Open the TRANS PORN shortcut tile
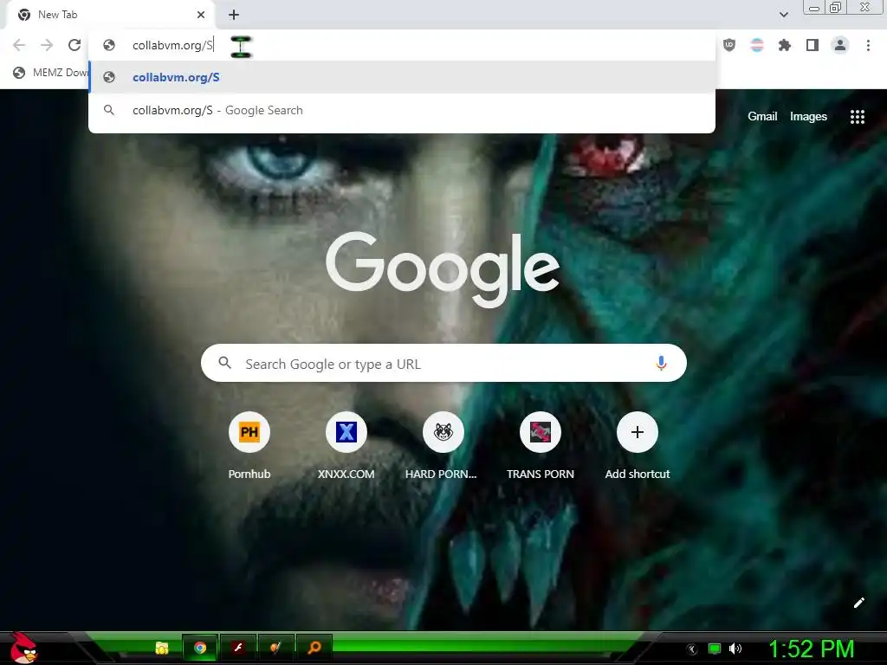887x665 pixels. [x=541, y=446]
